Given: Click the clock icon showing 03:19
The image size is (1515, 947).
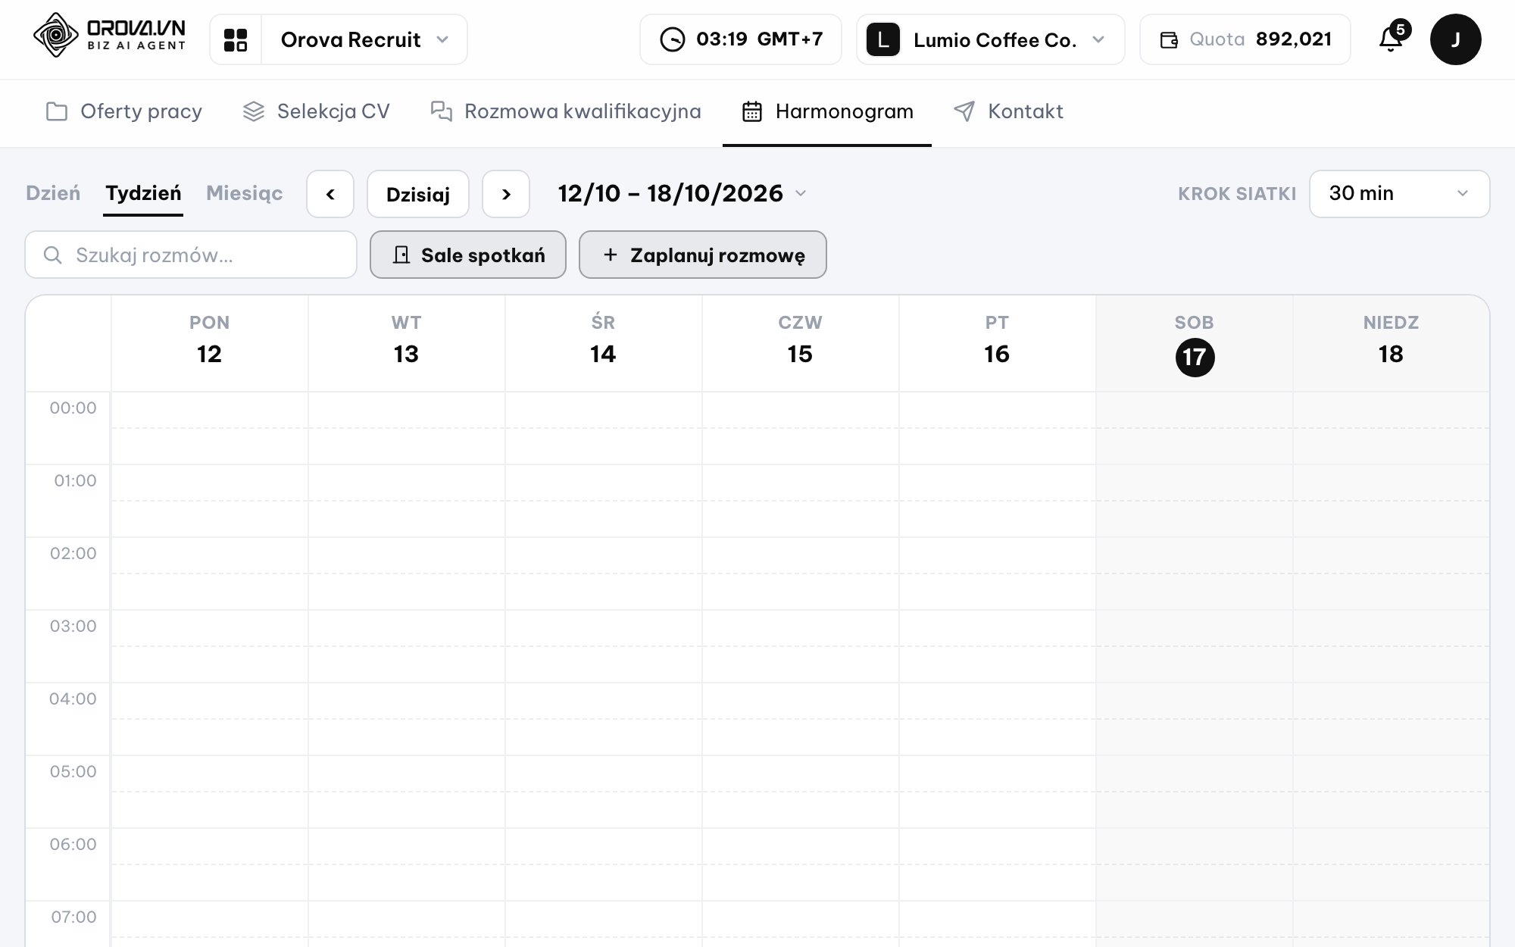Looking at the screenshot, I should point(672,39).
